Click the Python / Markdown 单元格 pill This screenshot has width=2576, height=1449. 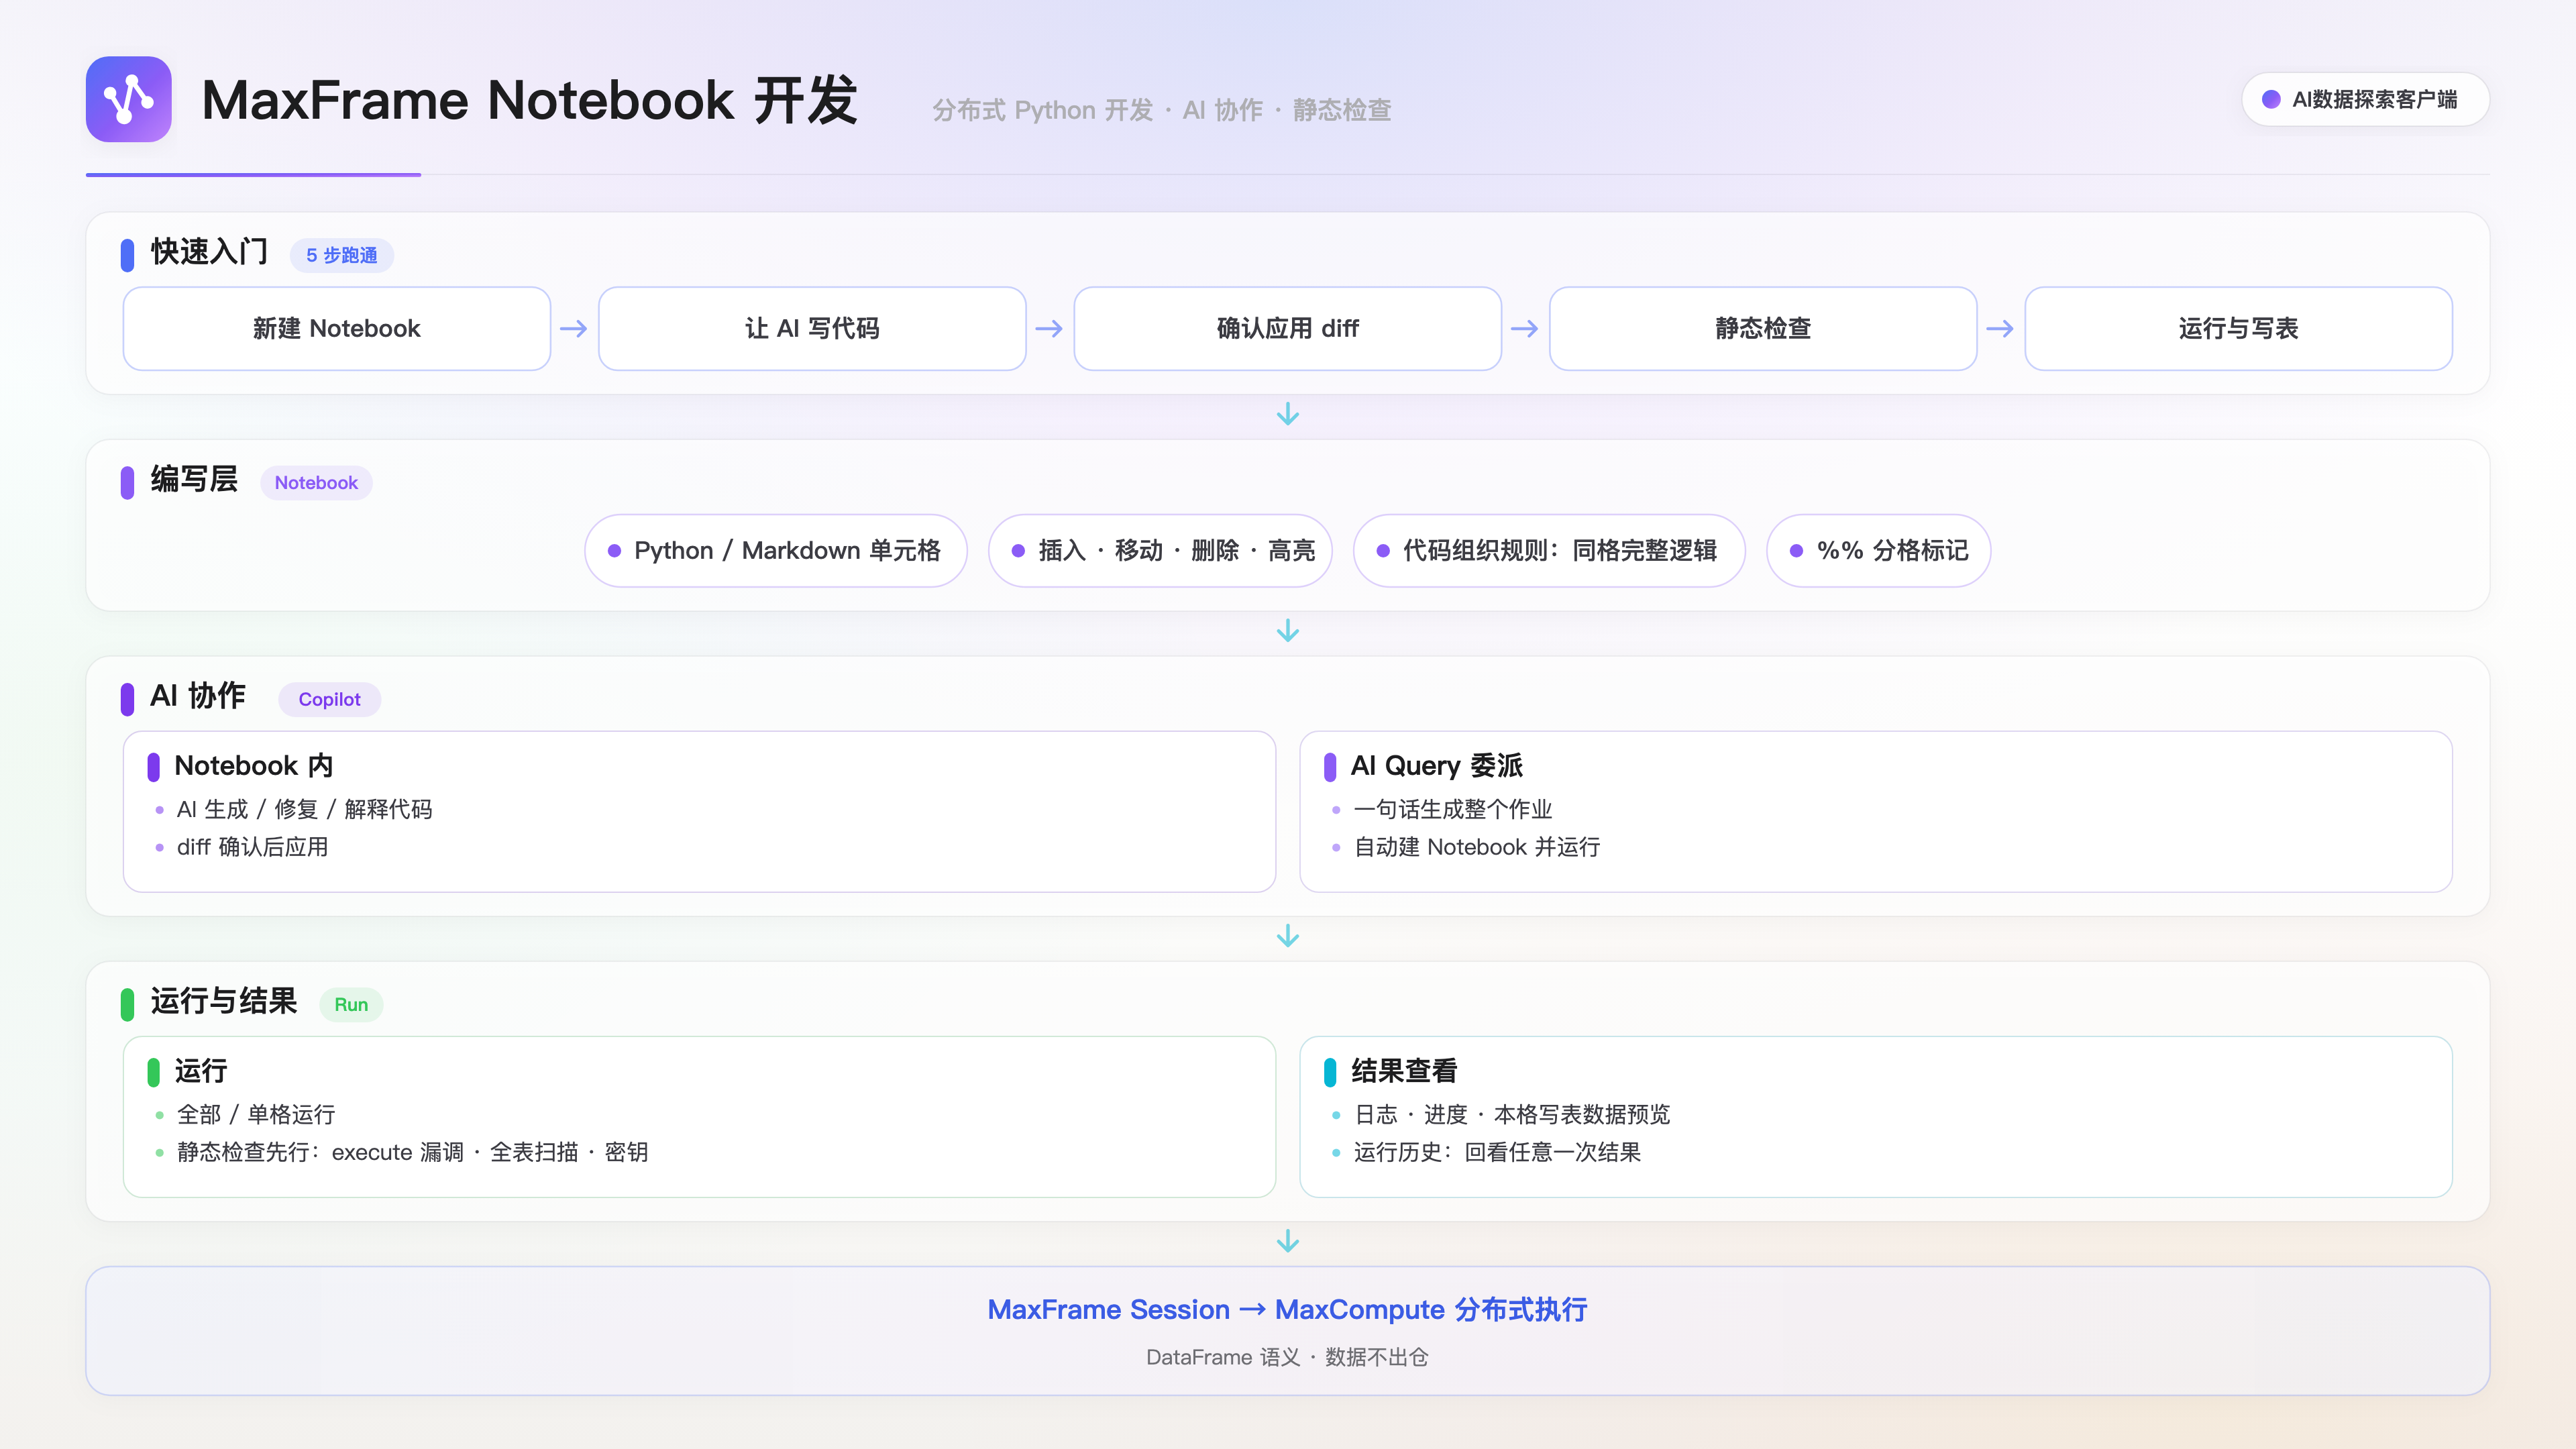click(776, 551)
